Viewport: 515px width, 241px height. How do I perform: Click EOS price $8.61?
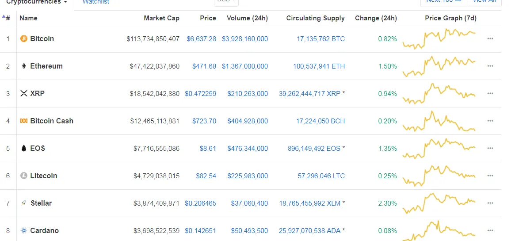tap(208, 149)
